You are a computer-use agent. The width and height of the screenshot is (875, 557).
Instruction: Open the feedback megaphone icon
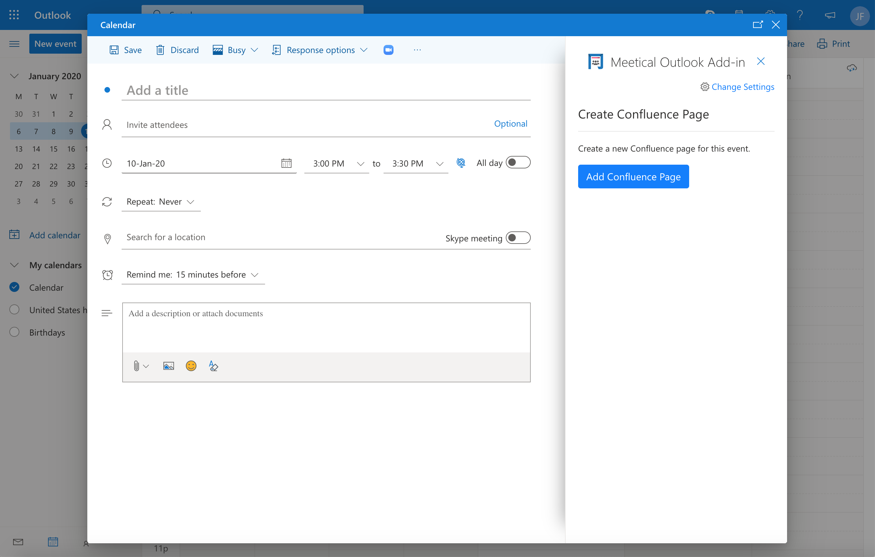tap(829, 15)
